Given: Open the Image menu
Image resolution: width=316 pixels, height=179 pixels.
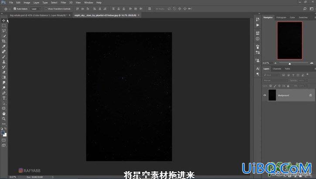Looking at the screenshot, I should tap(27, 3).
